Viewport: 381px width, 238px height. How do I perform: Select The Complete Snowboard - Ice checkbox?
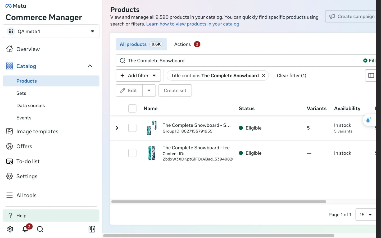[x=132, y=153]
